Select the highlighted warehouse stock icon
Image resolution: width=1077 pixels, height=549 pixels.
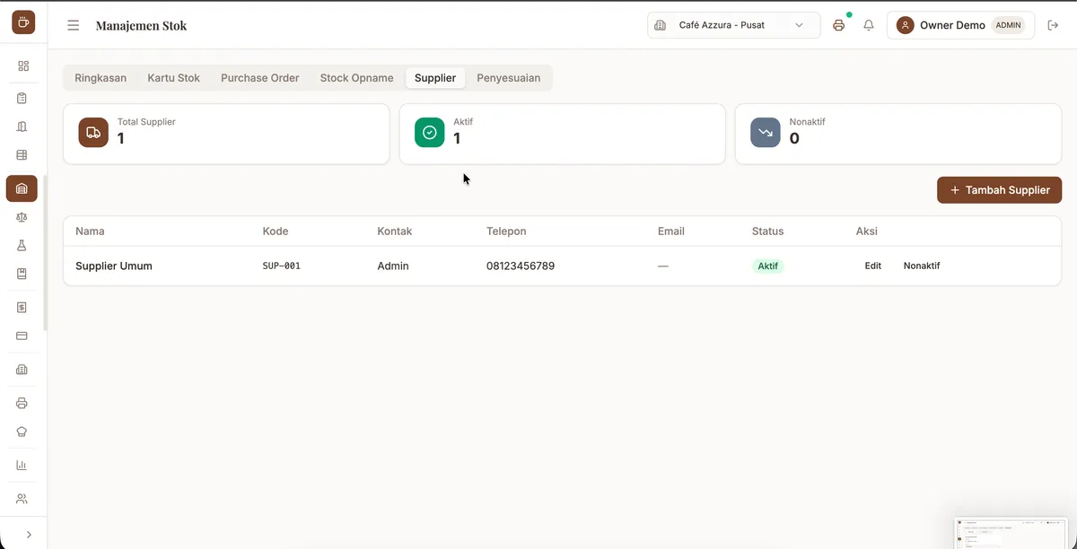22,188
